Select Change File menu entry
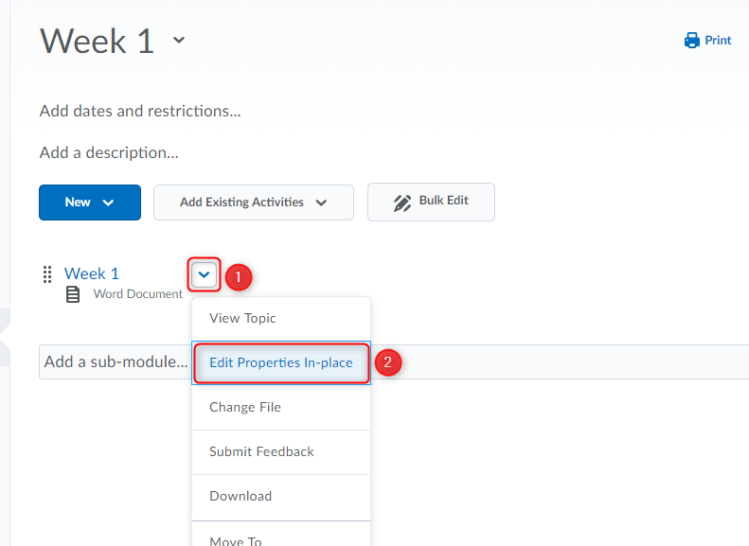Image resolution: width=749 pixels, height=546 pixels. [x=245, y=408]
